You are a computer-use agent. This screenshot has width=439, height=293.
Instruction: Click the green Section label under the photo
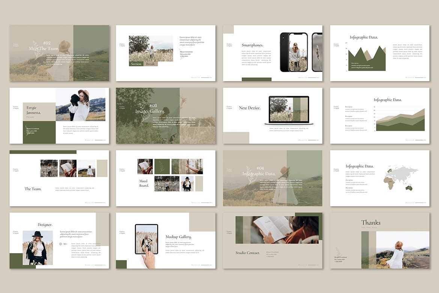pos(136,64)
